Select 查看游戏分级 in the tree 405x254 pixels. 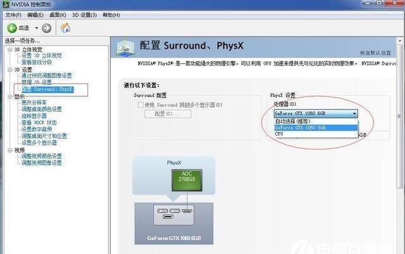tap(37, 62)
